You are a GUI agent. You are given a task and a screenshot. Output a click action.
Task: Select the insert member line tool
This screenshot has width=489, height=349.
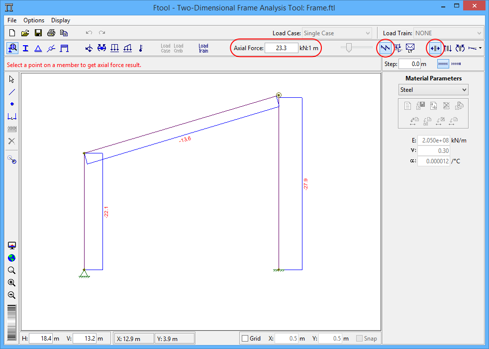point(12,92)
